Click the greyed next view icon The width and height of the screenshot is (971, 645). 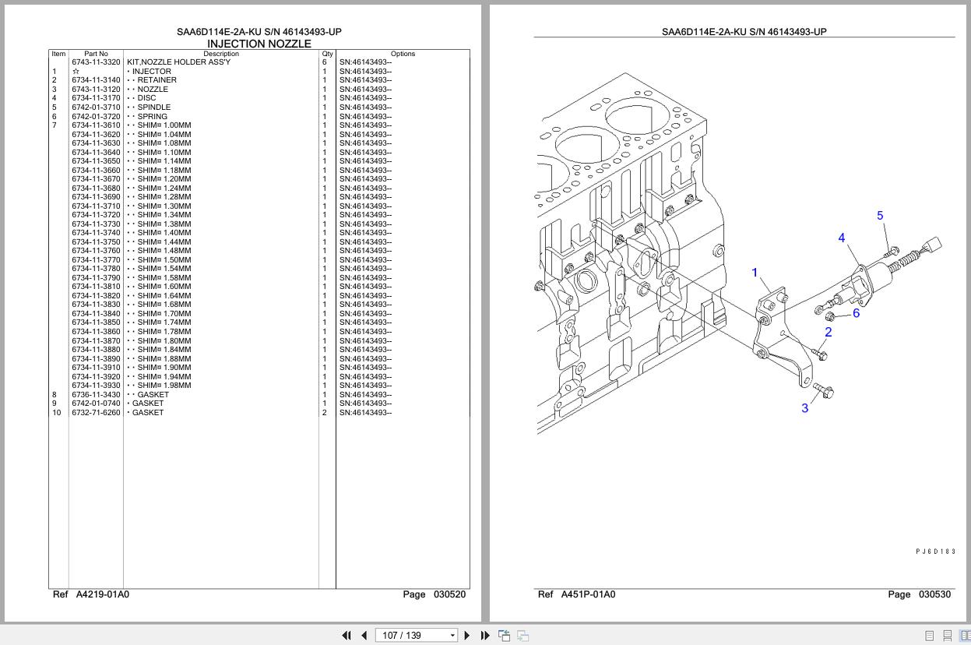tap(523, 636)
